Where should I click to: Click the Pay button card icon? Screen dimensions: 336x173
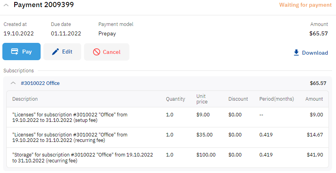15,52
